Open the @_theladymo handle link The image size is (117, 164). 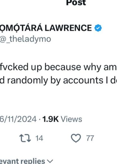[x=25, y=39]
